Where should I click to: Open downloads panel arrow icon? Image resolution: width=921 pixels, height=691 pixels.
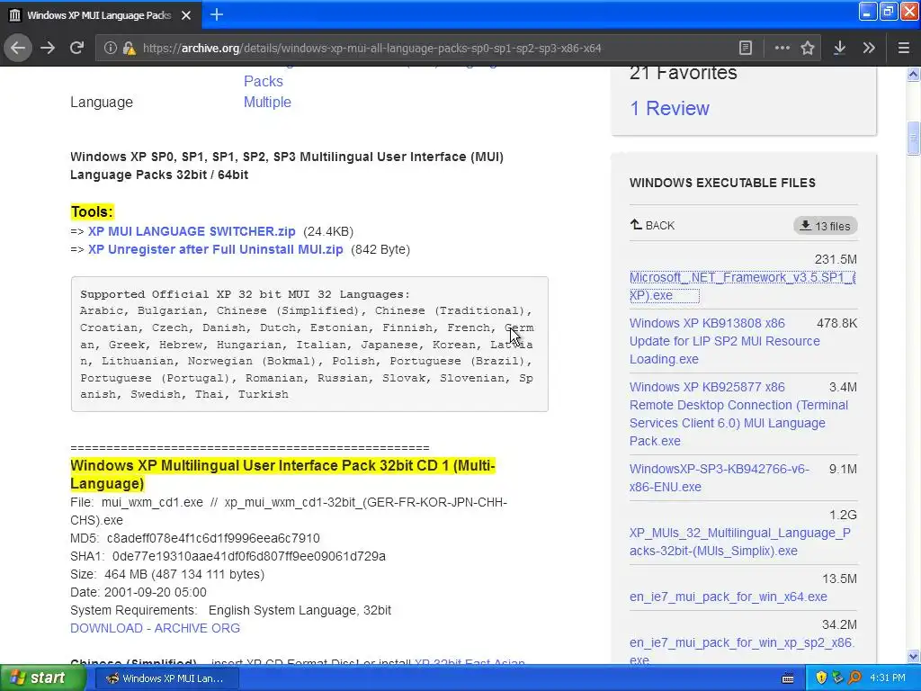(x=840, y=49)
